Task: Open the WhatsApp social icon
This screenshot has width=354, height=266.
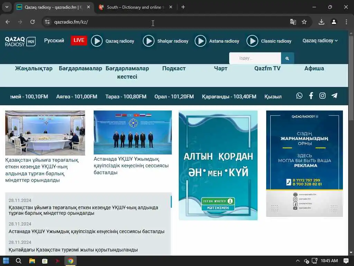Action: tap(299, 96)
